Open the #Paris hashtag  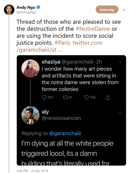[x=62, y=43]
